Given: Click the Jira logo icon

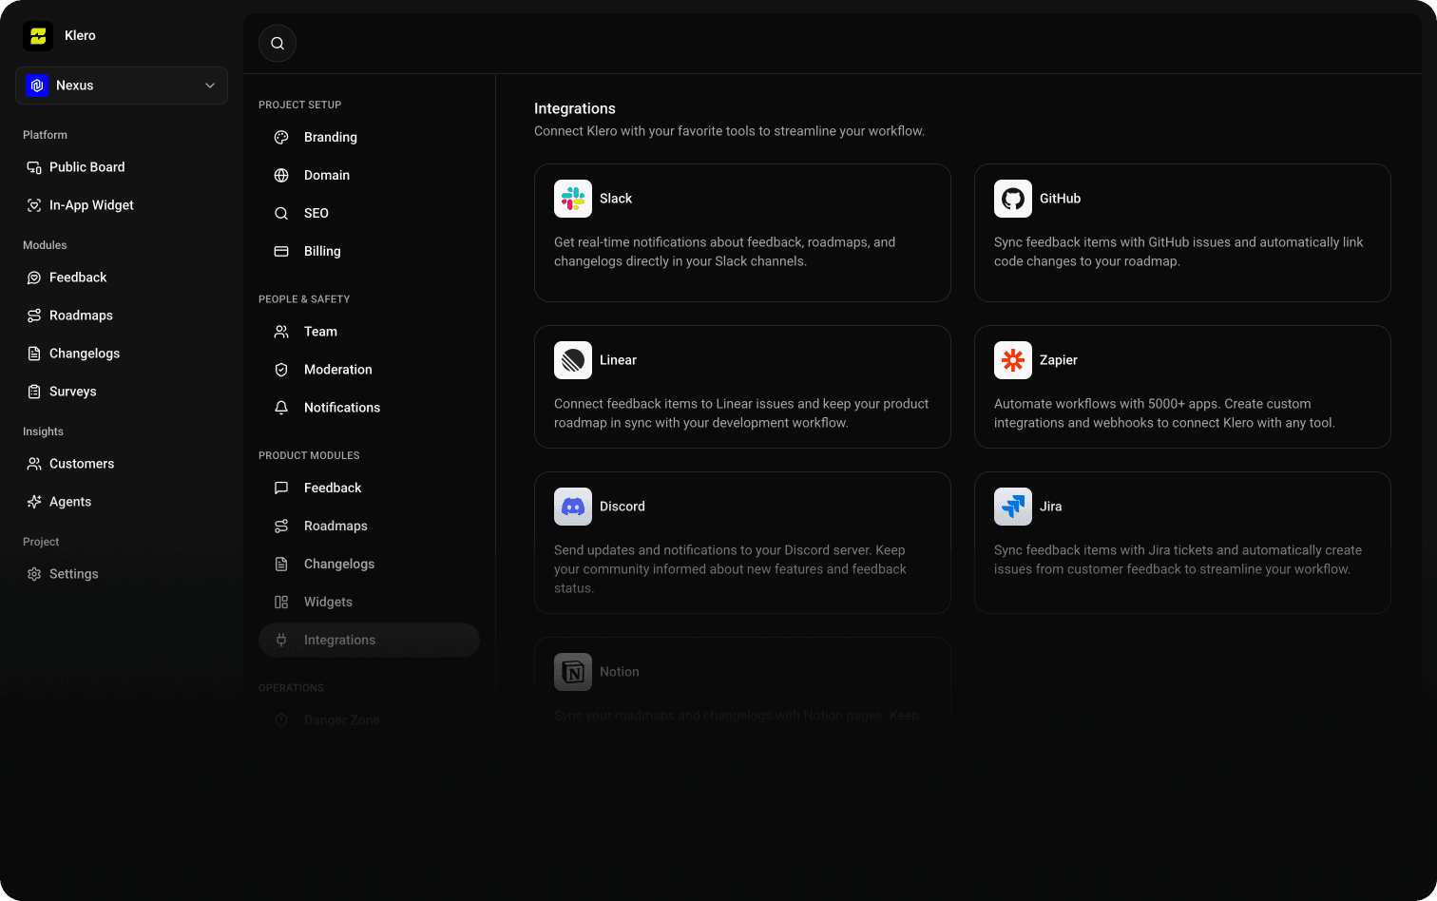Looking at the screenshot, I should pos(1013,507).
